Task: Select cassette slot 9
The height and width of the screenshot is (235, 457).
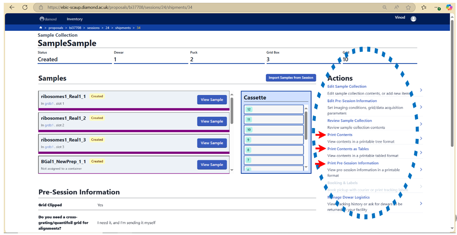Action: 274,140
